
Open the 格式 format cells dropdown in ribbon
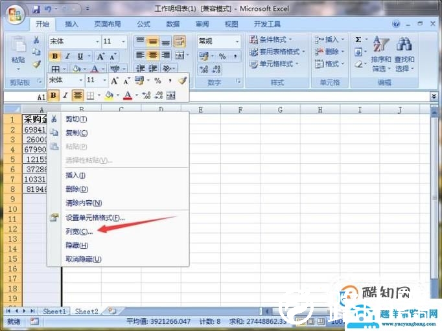pos(329,64)
